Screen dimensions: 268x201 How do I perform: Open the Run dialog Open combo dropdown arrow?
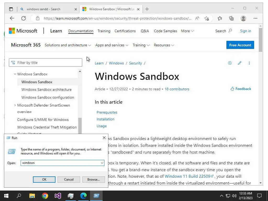pyautogui.click(x=102, y=163)
